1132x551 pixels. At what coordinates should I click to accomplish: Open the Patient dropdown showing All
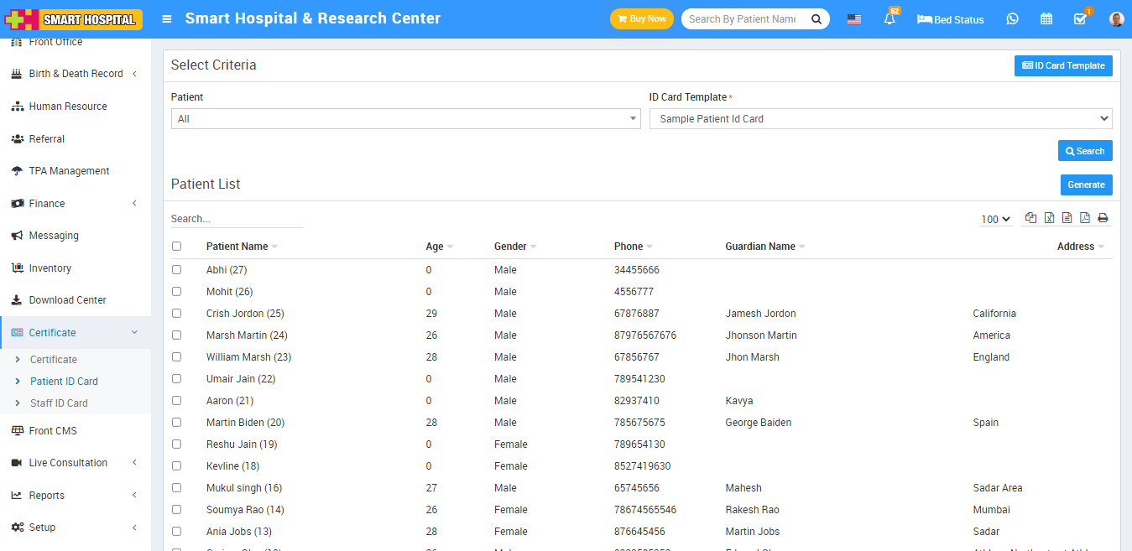pyautogui.click(x=405, y=119)
